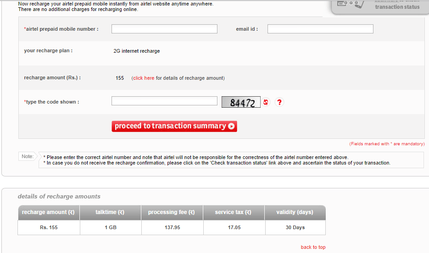Click the 'Note:' label tag
429x253 pixels.
coord(28,157)
